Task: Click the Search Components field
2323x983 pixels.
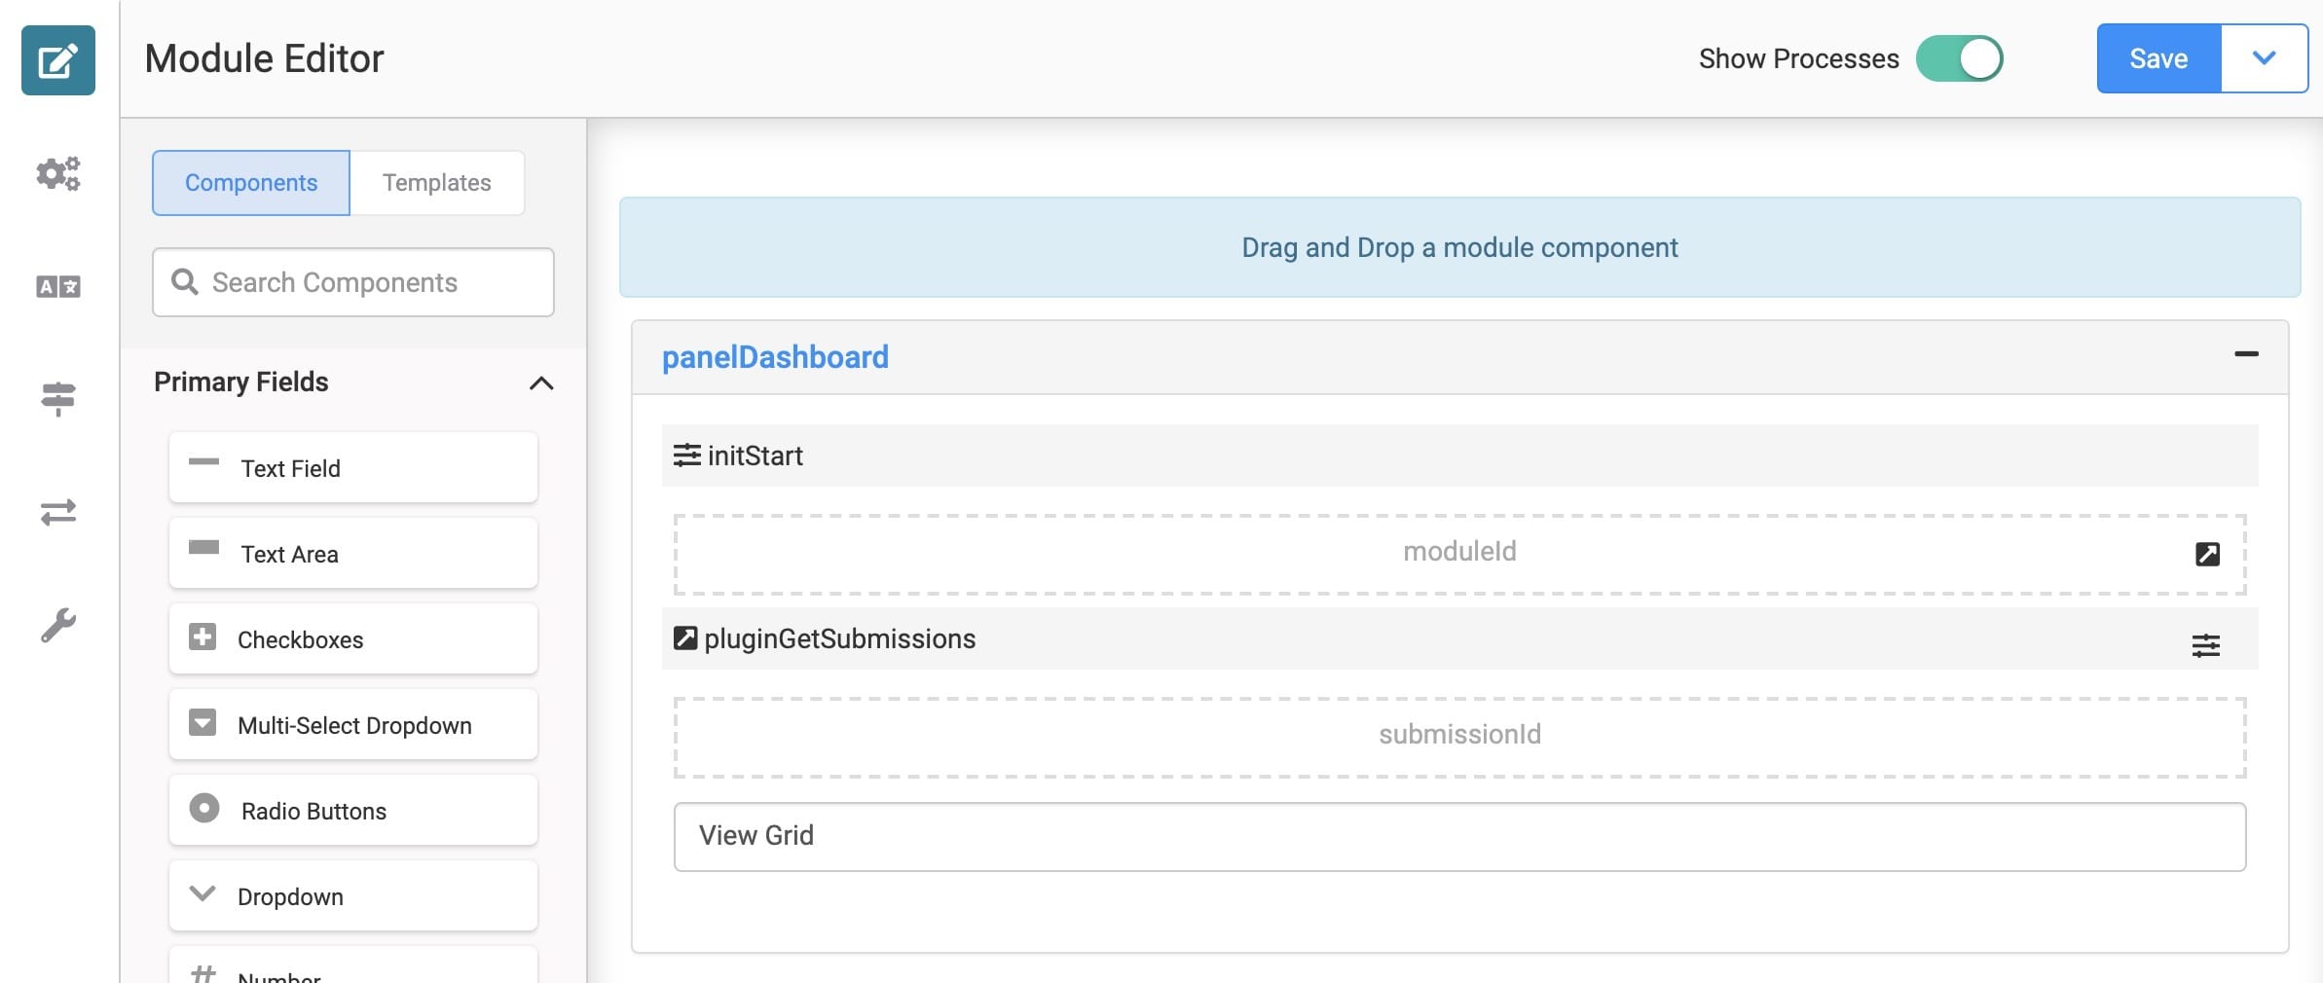Action: point(353,282)
